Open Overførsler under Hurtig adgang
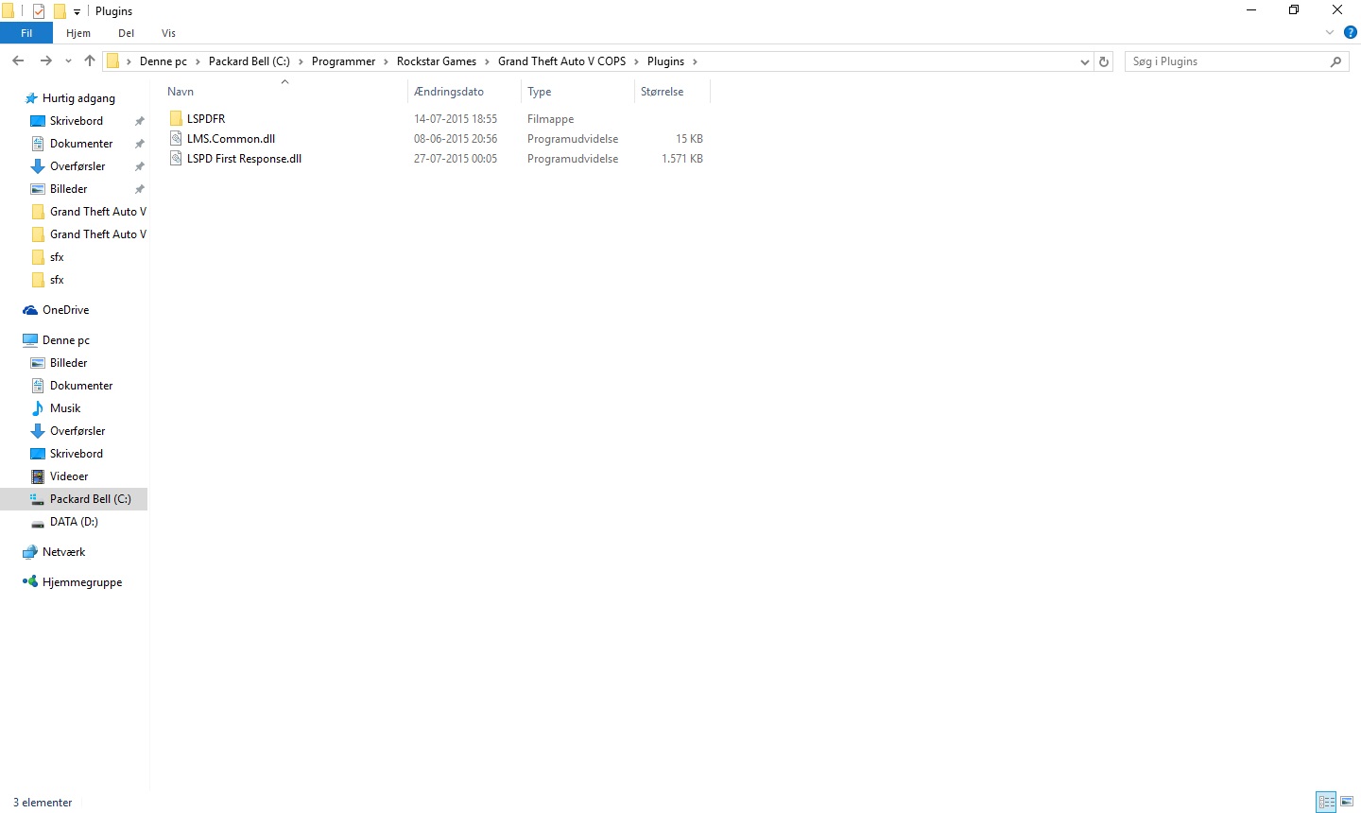This screenshot has width=1361, height=813. click(x=78, y=166)
